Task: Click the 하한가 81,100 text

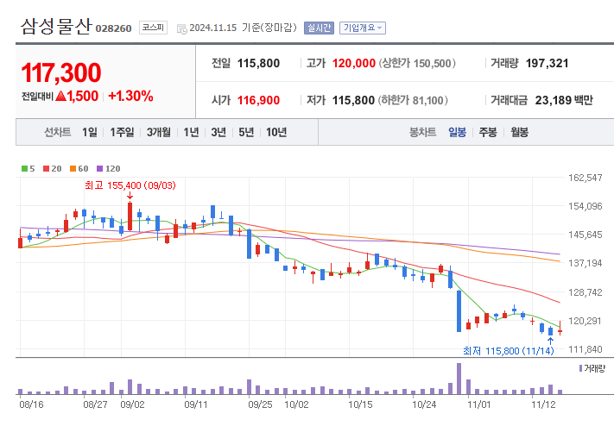Action: (413, 101)
